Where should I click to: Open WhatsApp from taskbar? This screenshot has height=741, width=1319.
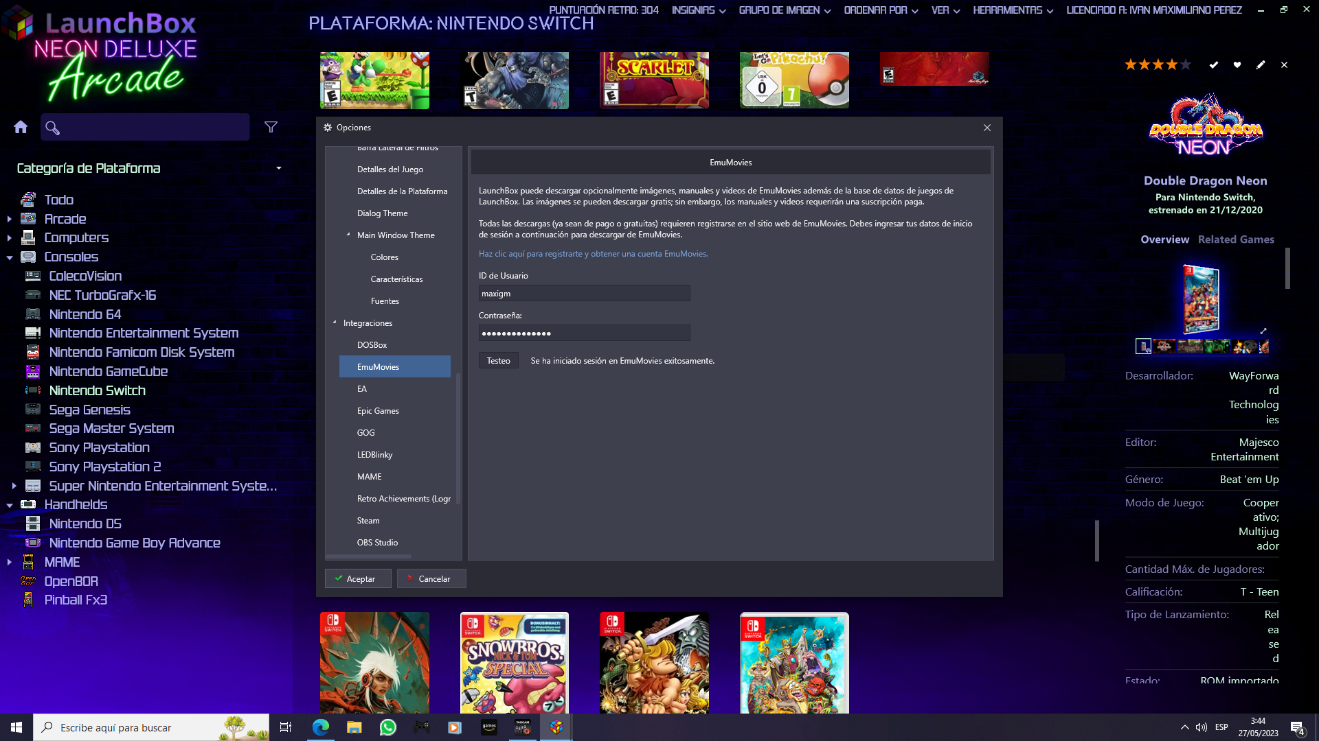point(388,727)
